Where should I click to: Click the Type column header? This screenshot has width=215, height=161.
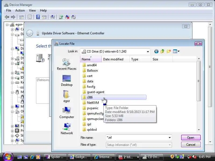coord(140,59)
